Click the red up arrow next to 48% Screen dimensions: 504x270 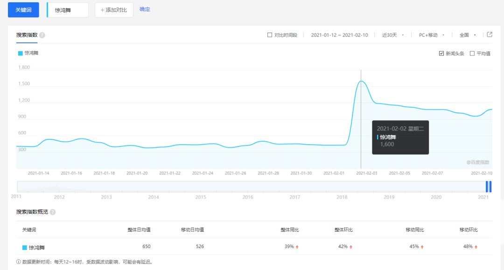point(476,247)
